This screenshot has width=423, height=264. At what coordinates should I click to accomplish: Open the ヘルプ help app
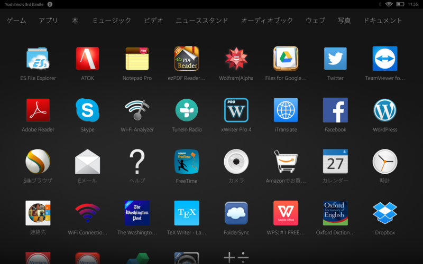click(x=137, y=162)
